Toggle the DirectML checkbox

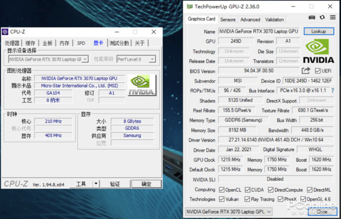point(309,190)
